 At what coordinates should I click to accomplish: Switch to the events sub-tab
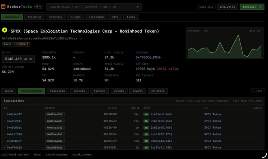(119, 91)
